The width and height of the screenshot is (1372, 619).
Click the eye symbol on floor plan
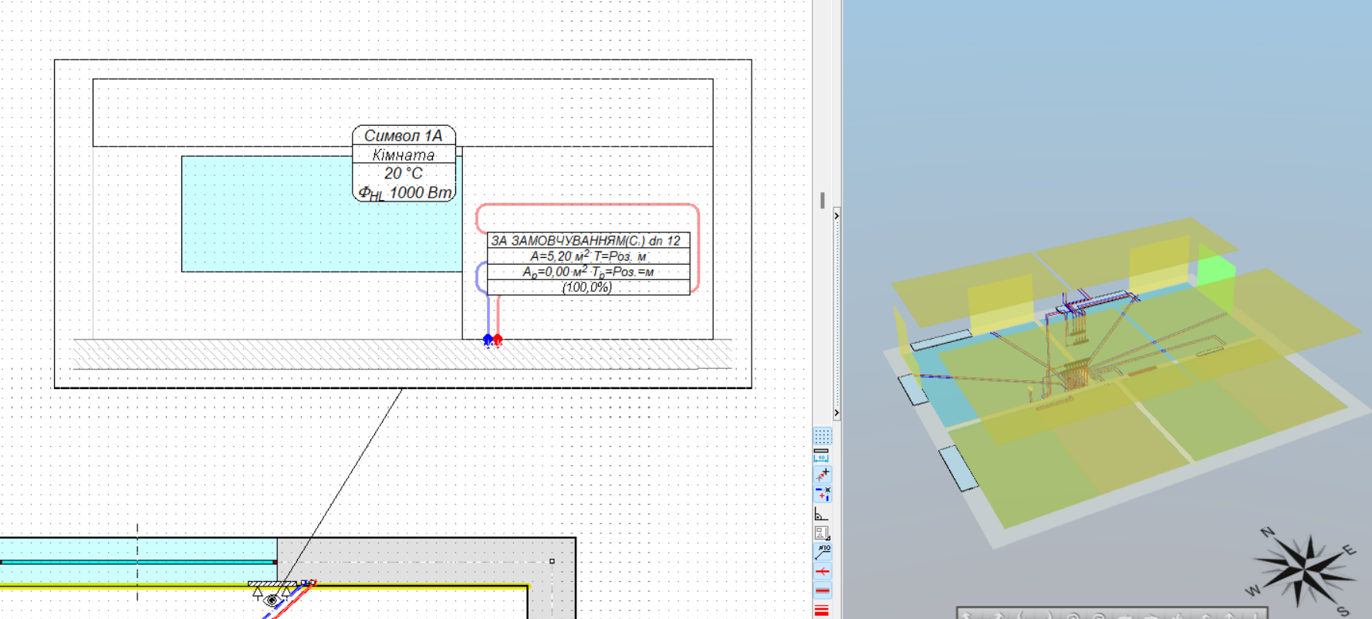pos(272,600)
